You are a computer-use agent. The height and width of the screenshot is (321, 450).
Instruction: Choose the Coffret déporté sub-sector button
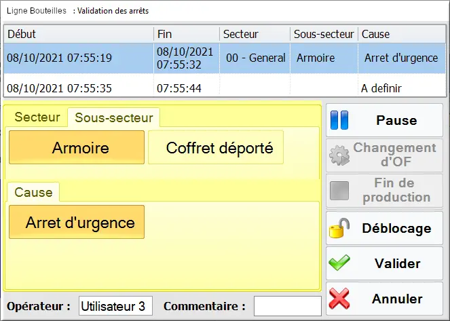tap(216, 147)
